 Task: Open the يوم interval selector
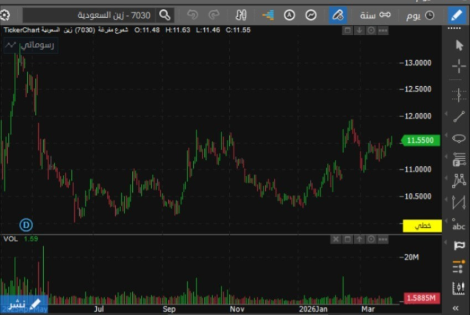tap(420, 15)
